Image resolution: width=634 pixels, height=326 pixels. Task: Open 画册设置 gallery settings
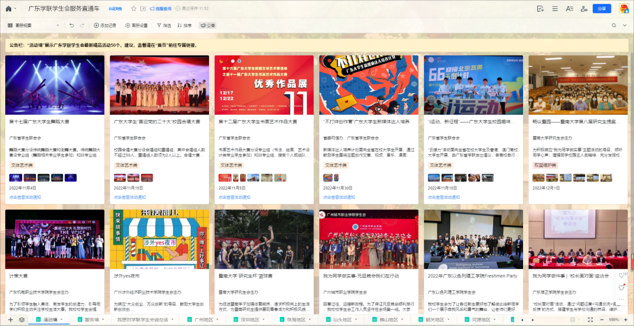[137, 25]
